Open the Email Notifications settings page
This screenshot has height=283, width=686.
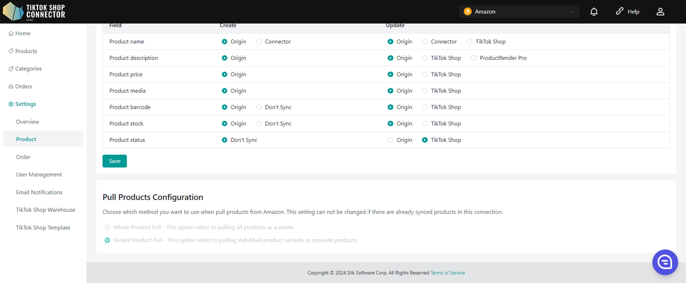tap(39, 193)
